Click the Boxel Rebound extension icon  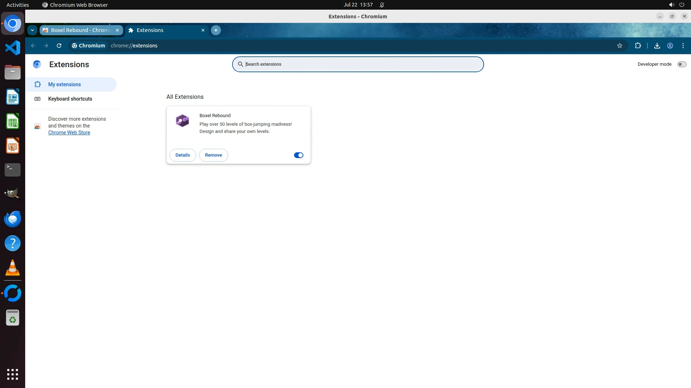(x=182, y=121)
